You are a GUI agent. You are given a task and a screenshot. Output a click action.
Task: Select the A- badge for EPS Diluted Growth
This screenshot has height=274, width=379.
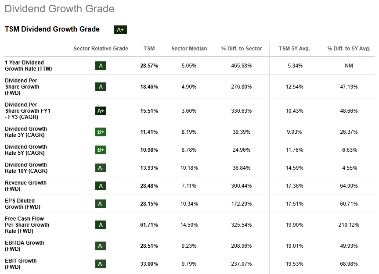coord(101,204)
